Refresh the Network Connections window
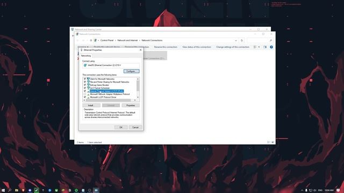 (x=242, y=41)
